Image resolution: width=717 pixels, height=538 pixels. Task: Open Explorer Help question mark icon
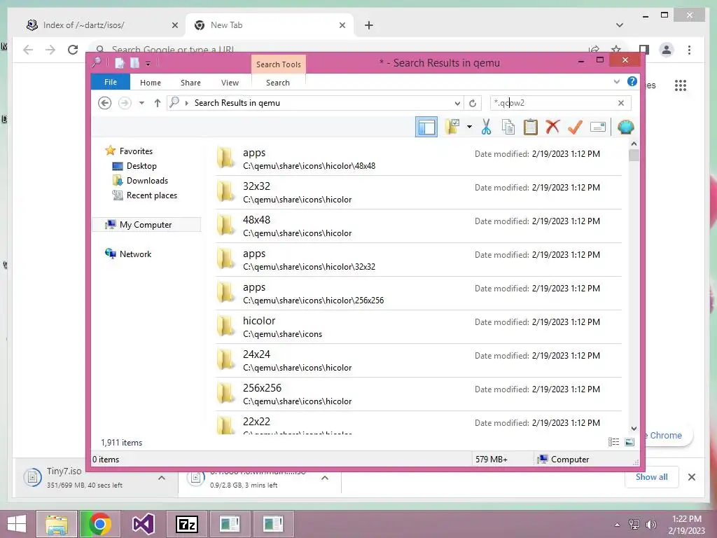(632, 81)
